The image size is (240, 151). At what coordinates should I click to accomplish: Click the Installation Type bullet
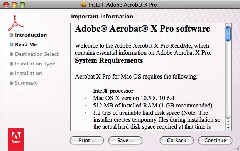[11, 64]
